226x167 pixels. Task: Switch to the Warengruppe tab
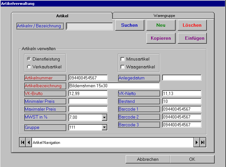[164, 16]
